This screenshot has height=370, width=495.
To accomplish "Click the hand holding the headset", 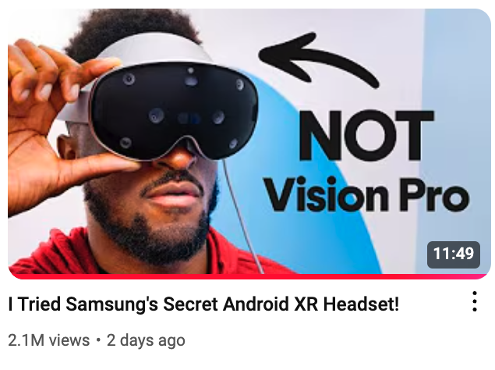I will (x=54, y=123).
